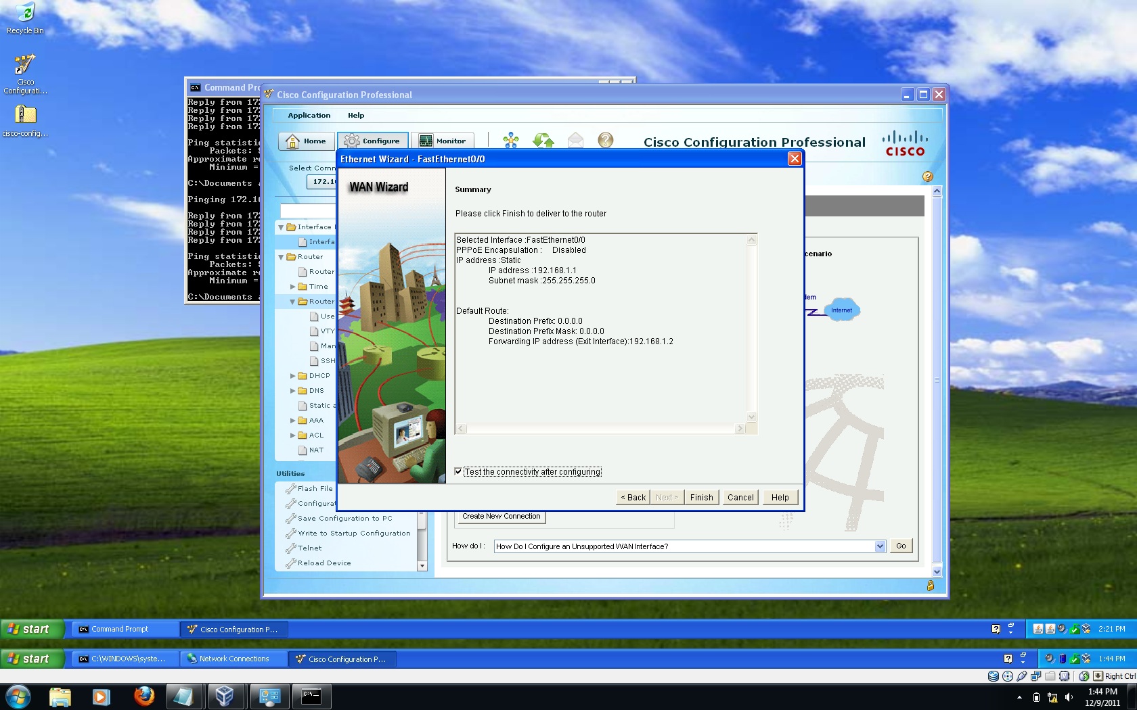Uncheck Test the connectivity after configuring
The width and height of the screenshot is (1137, 710).
point(458,472)
